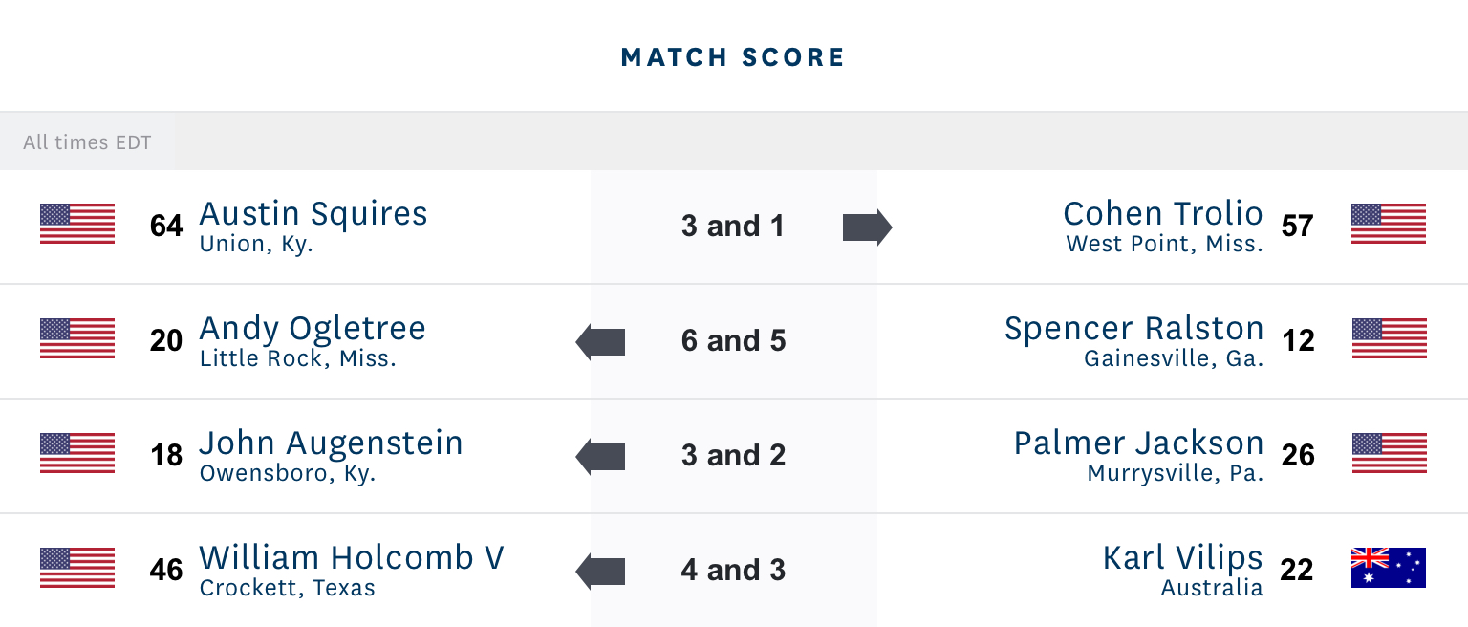The height and width of the screenshot is (627, 1468).
Task: Select the 3 and 1 match result
Action: (733, 227)
